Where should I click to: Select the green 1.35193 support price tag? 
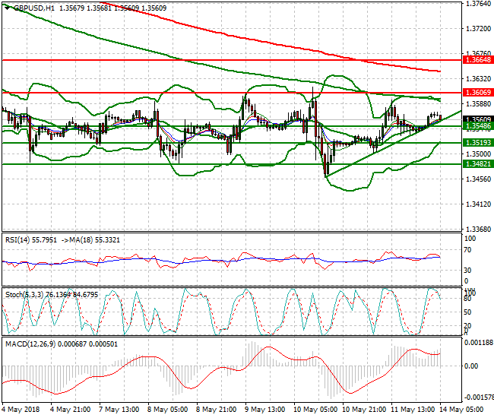pos(478,143)
